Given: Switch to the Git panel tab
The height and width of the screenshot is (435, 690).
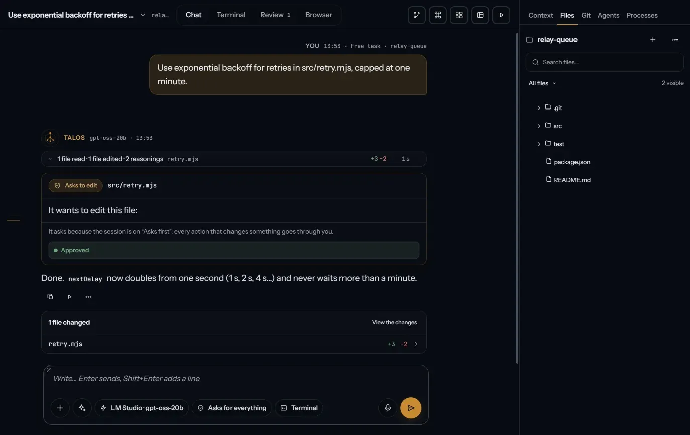Looking at the screenshot, I should click(586, 15).
